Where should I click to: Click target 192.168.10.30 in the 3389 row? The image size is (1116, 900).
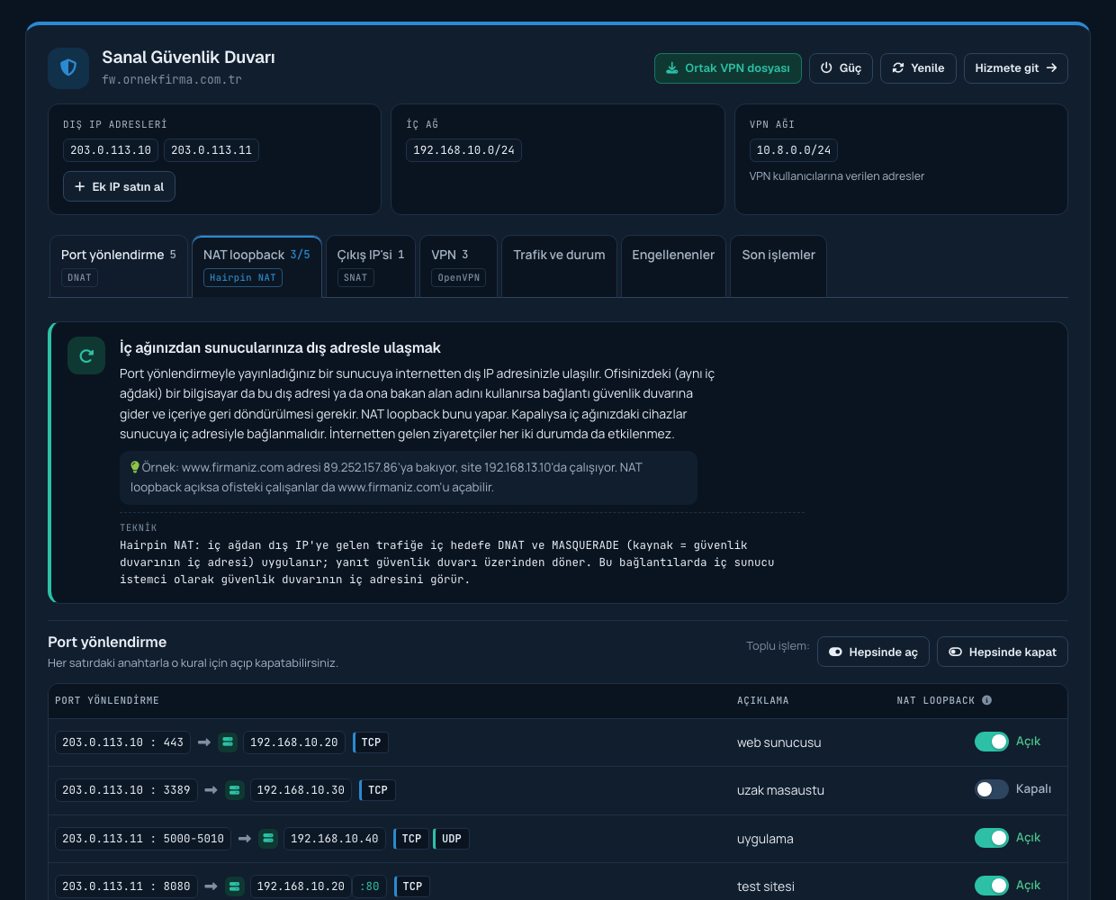[301, 790]
